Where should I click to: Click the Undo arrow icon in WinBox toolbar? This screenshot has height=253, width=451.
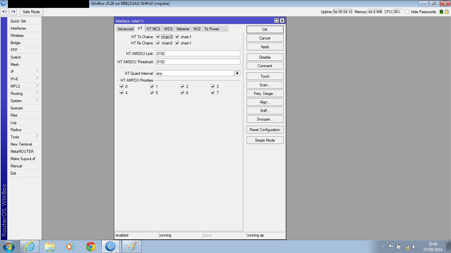point(4,12)
